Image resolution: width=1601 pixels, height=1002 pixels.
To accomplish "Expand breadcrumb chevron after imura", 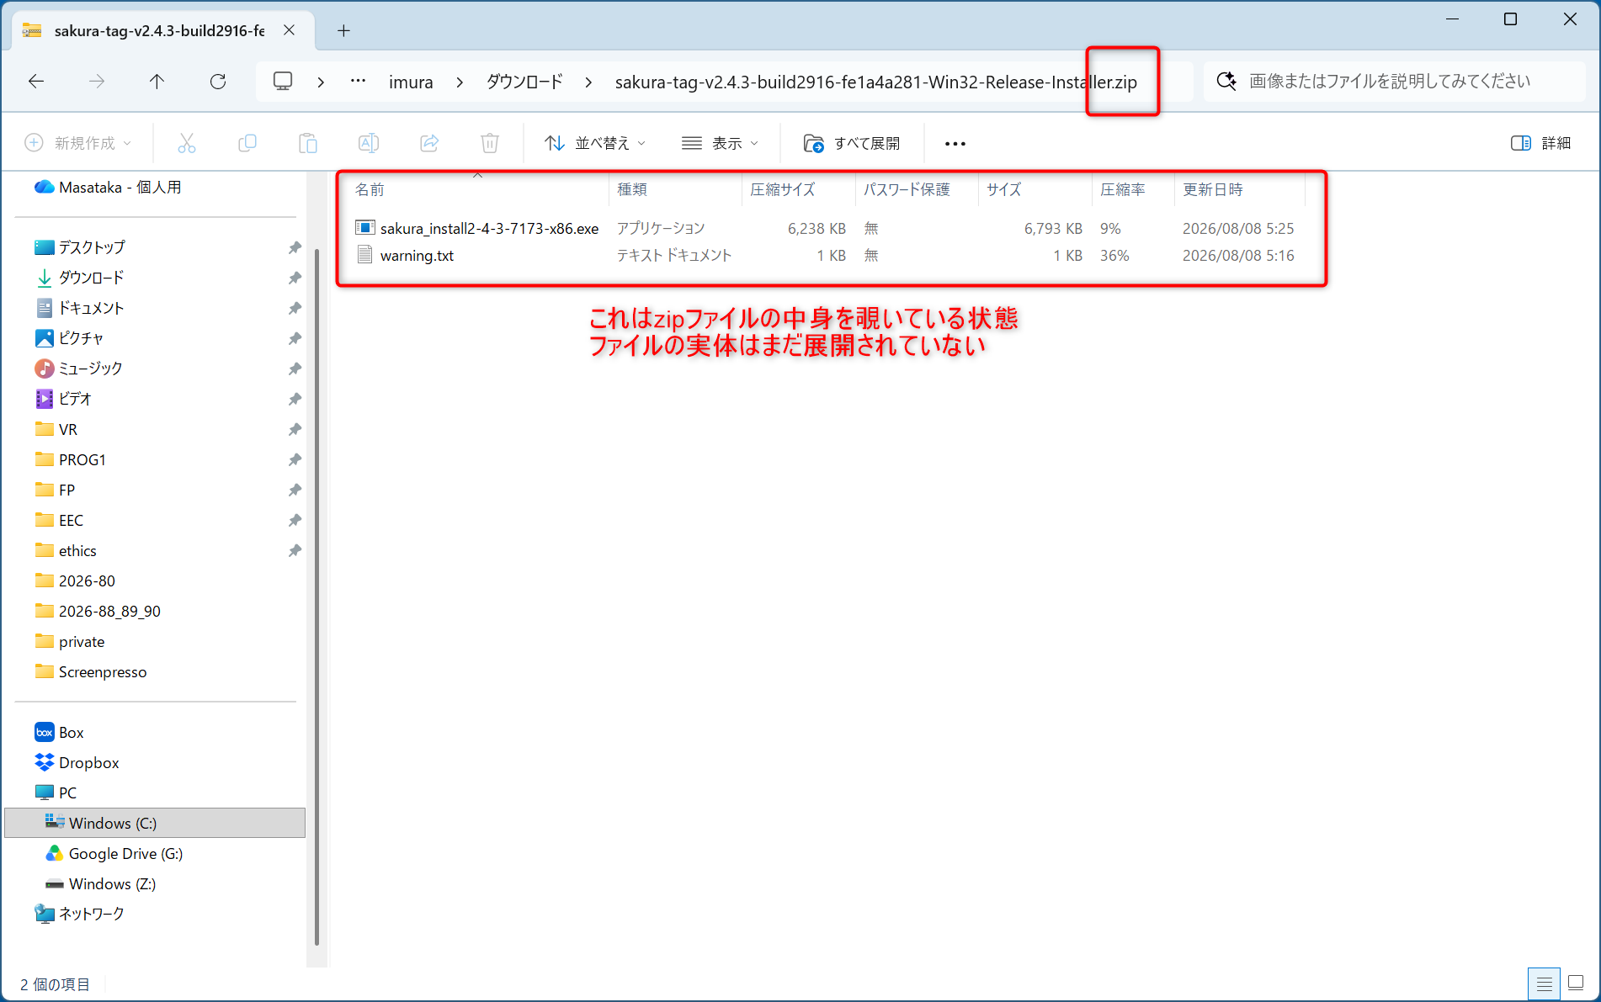I will pos(460,82).
